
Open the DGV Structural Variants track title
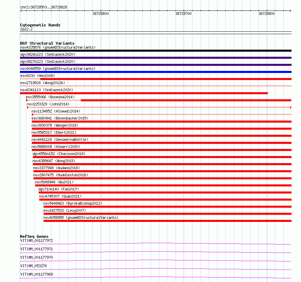pyautogui.click(x=47, y=43)
